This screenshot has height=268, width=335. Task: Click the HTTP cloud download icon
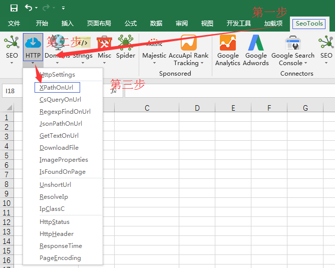coord(33,43)
